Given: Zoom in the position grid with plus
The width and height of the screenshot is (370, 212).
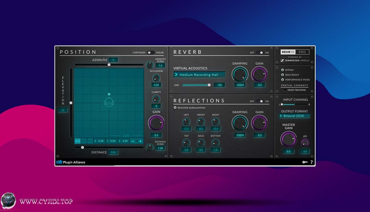Looking at the screenshot, I should click(140, 141).
